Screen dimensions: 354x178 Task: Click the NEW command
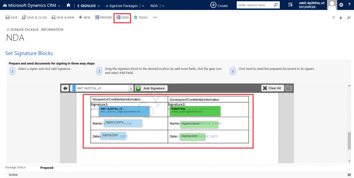(x=84, y=17)
